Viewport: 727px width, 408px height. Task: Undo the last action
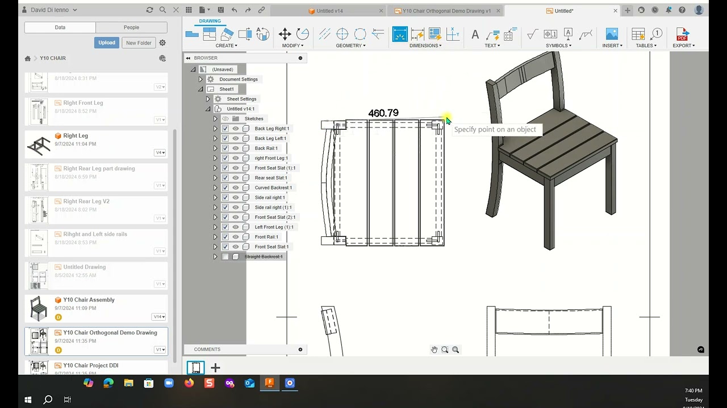pyautogui.click(x=234, y=10)
